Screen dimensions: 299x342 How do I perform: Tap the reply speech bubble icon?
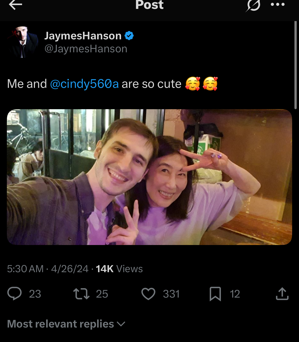click(14, 294)
